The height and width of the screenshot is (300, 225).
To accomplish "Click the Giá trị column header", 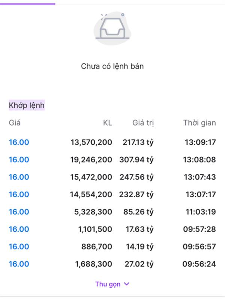I will (x=143, y=123).
